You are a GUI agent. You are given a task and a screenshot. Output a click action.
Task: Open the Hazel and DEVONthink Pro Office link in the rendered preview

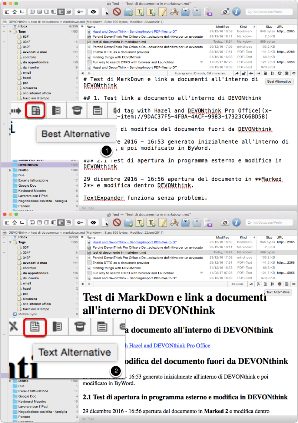(x=168, y=346)
